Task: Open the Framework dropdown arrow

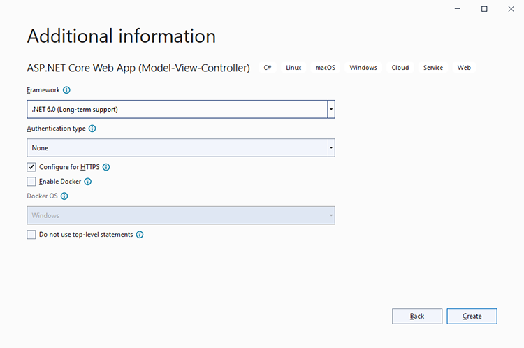Action: tap(330, 110)
